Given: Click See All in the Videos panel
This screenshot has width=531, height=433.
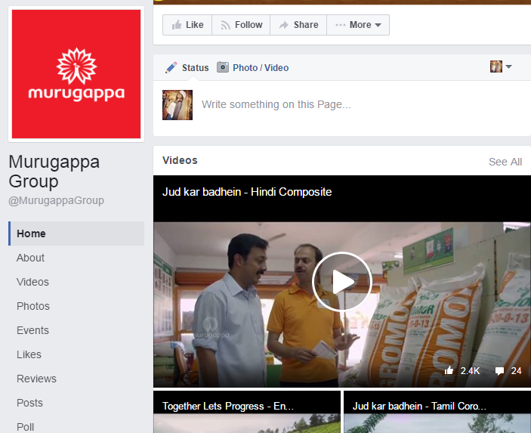Looking at the screenshot, I should (505, 162).
